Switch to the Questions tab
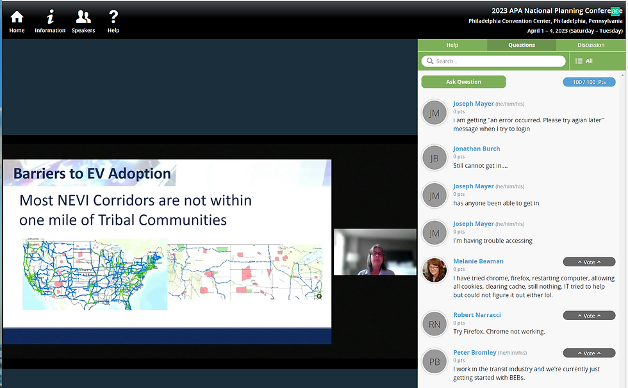 (x=522, y=45)
